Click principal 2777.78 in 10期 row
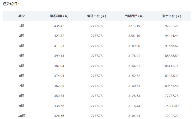Screen dimensions: 195x119 (x=97, y=116)
